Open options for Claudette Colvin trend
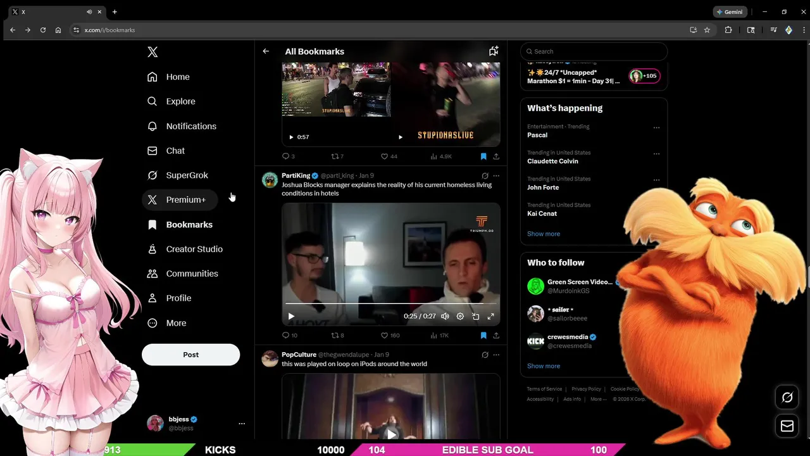810x456 pixels. pyautogui.click(x=656, y=153)
